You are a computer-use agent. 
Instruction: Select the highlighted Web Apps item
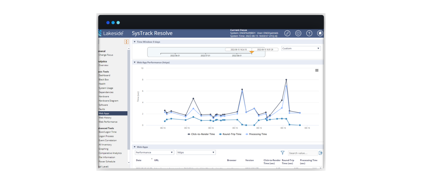[x=113, y=113]
